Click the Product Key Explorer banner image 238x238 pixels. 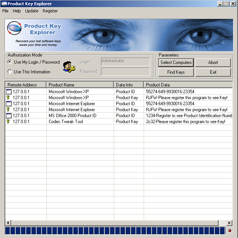[119, 35]
